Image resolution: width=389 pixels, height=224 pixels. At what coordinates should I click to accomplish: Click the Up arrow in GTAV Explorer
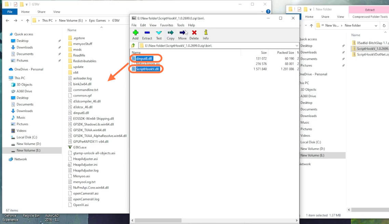pyautogui.click(x=28, y=21)
